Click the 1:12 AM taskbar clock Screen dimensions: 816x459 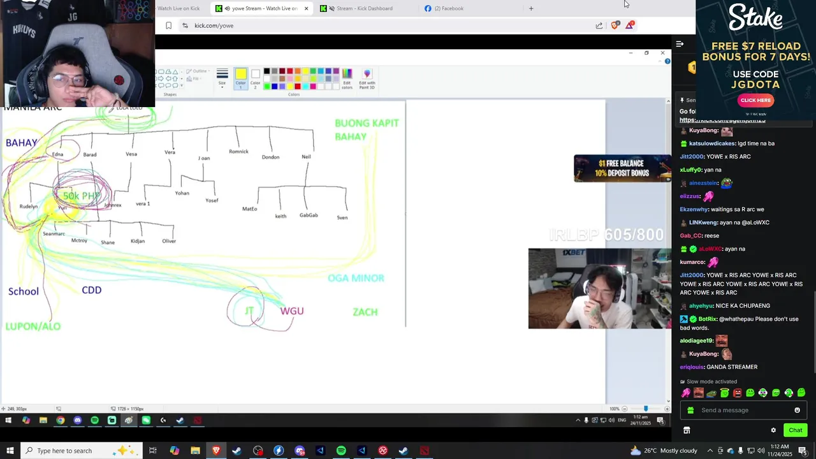[780, 451]
